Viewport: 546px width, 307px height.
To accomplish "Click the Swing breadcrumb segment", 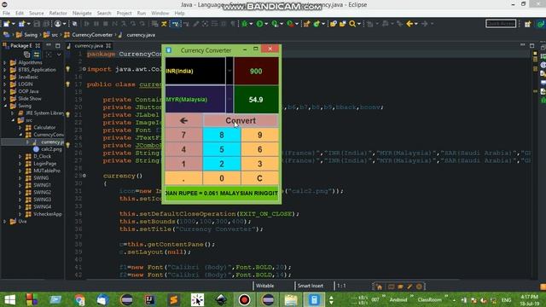I will [31, 35].
